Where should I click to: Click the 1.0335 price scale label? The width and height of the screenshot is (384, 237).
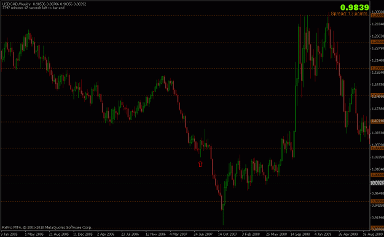click(x=378, y=157)
